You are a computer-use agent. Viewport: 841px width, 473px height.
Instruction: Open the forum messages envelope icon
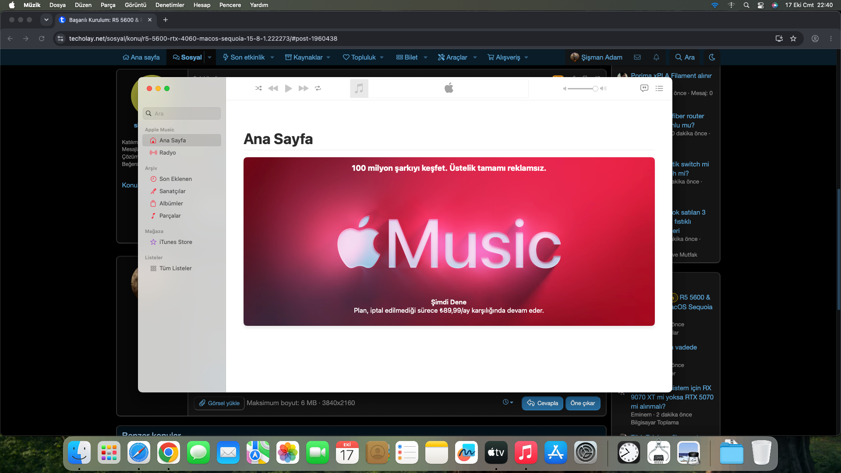point(637,57)
